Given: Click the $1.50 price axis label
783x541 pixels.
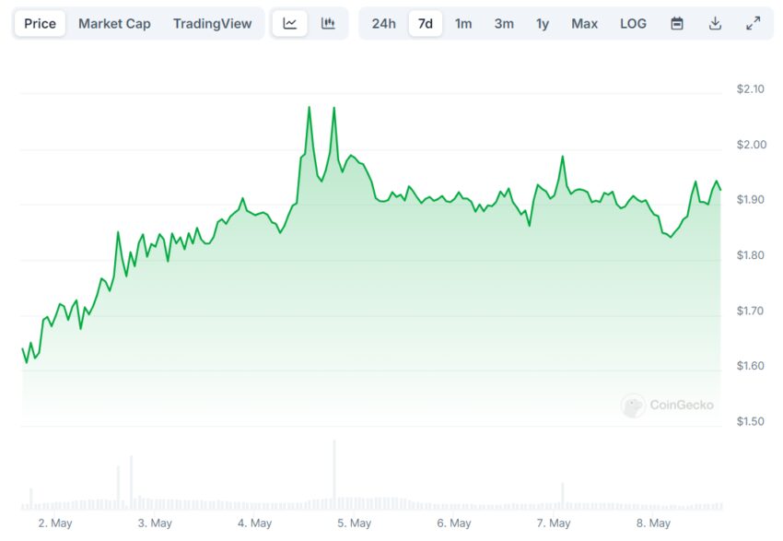Looking at the screenshot, I should [x=750, y=421].
